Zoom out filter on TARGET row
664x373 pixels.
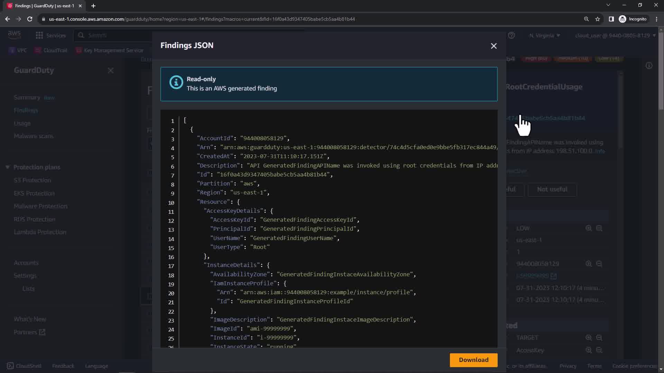tap(599, 338)
